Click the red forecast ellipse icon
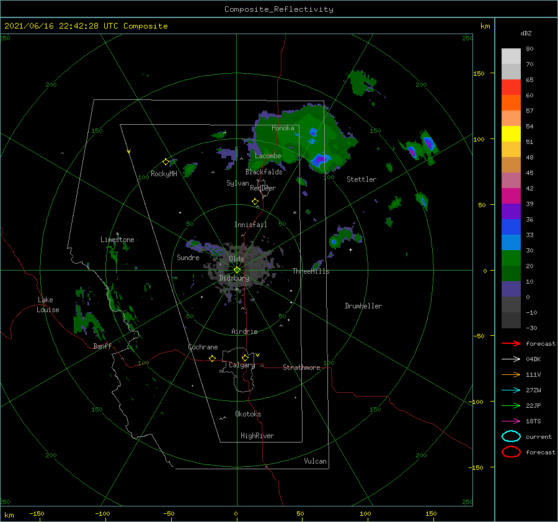 pyautogui.click(x=511, y=452)
